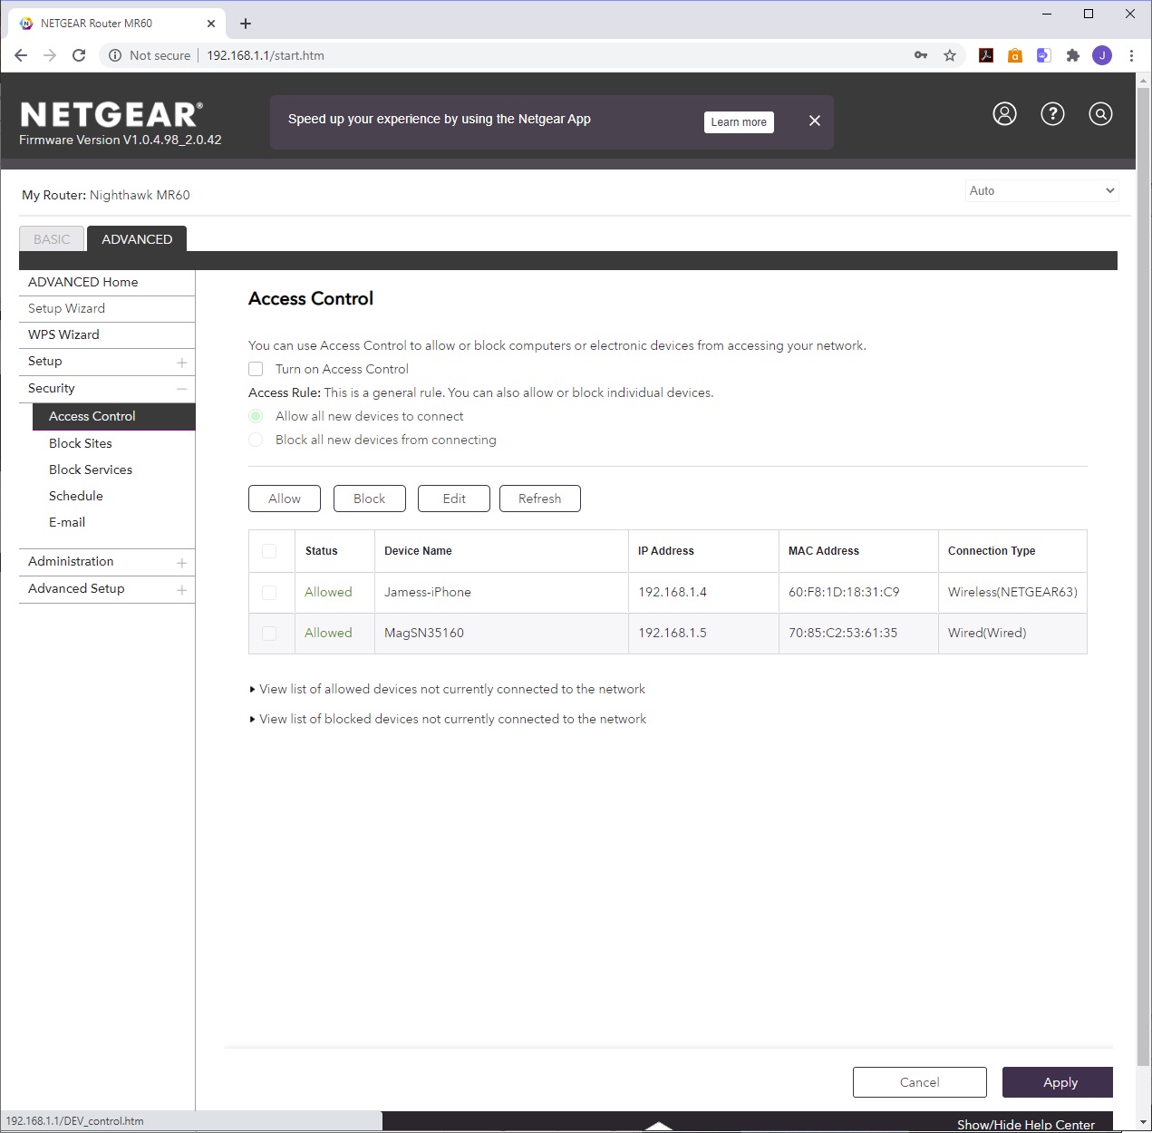Go forward in browser history
Viewport: 1152px width, 1133px height.
point(50,55)
